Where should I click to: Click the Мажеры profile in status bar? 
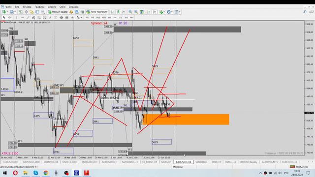pos(178,167)
